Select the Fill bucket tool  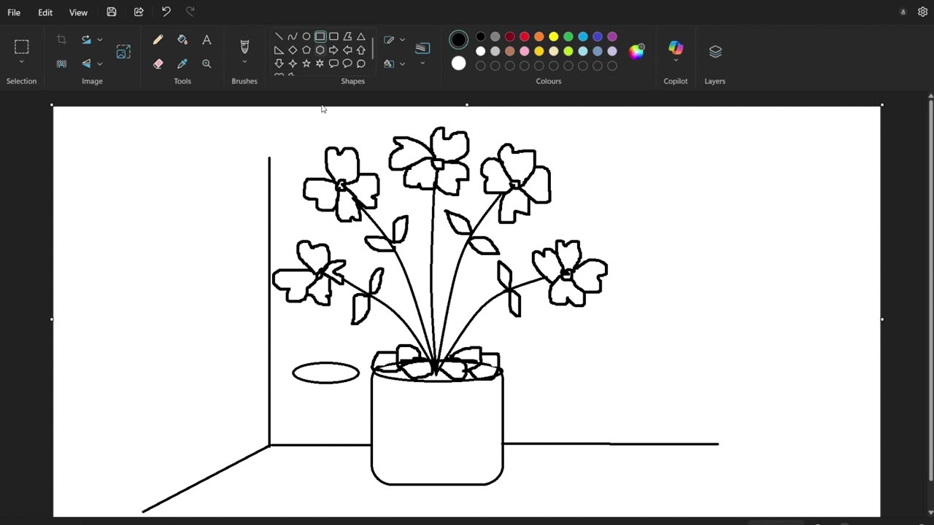(x=182, y=40)
